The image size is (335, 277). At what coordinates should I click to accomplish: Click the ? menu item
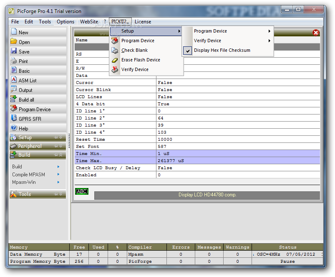[x=105, y=22]
